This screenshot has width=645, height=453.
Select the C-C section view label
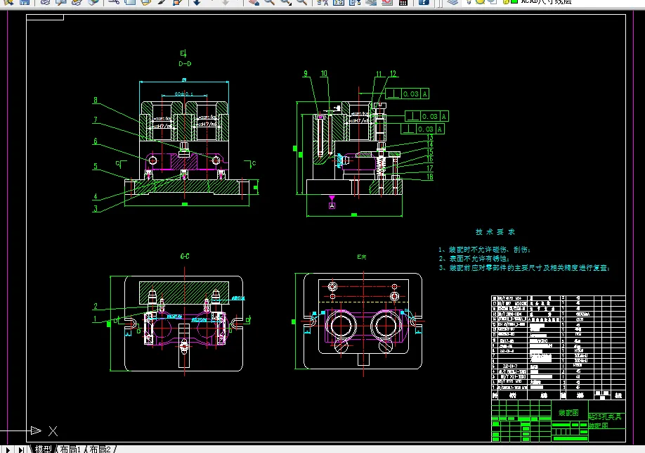click(x=185, y=256)
